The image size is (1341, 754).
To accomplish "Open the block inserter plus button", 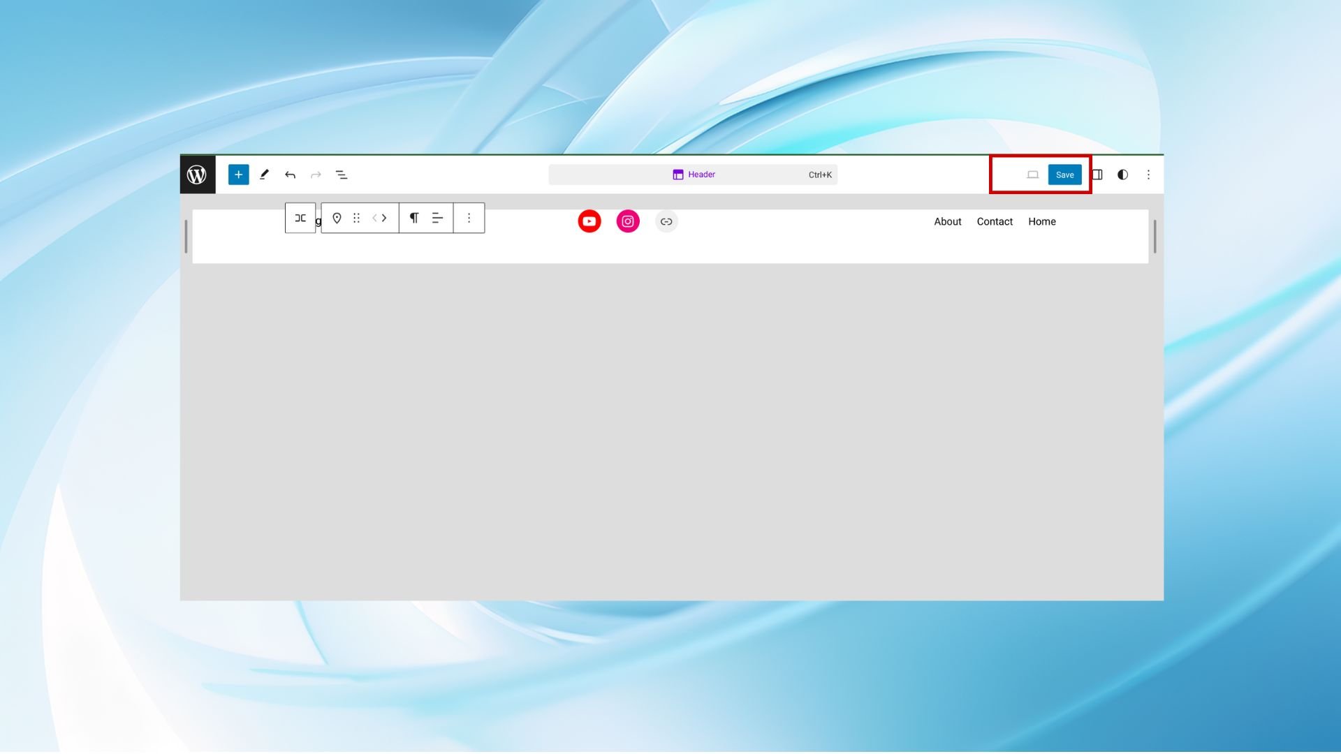I will pos(238,175).
